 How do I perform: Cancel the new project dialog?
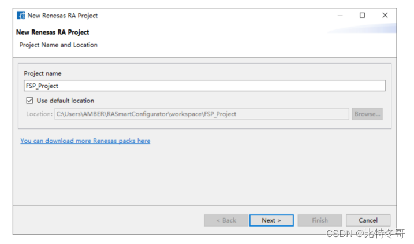(368, 220)
